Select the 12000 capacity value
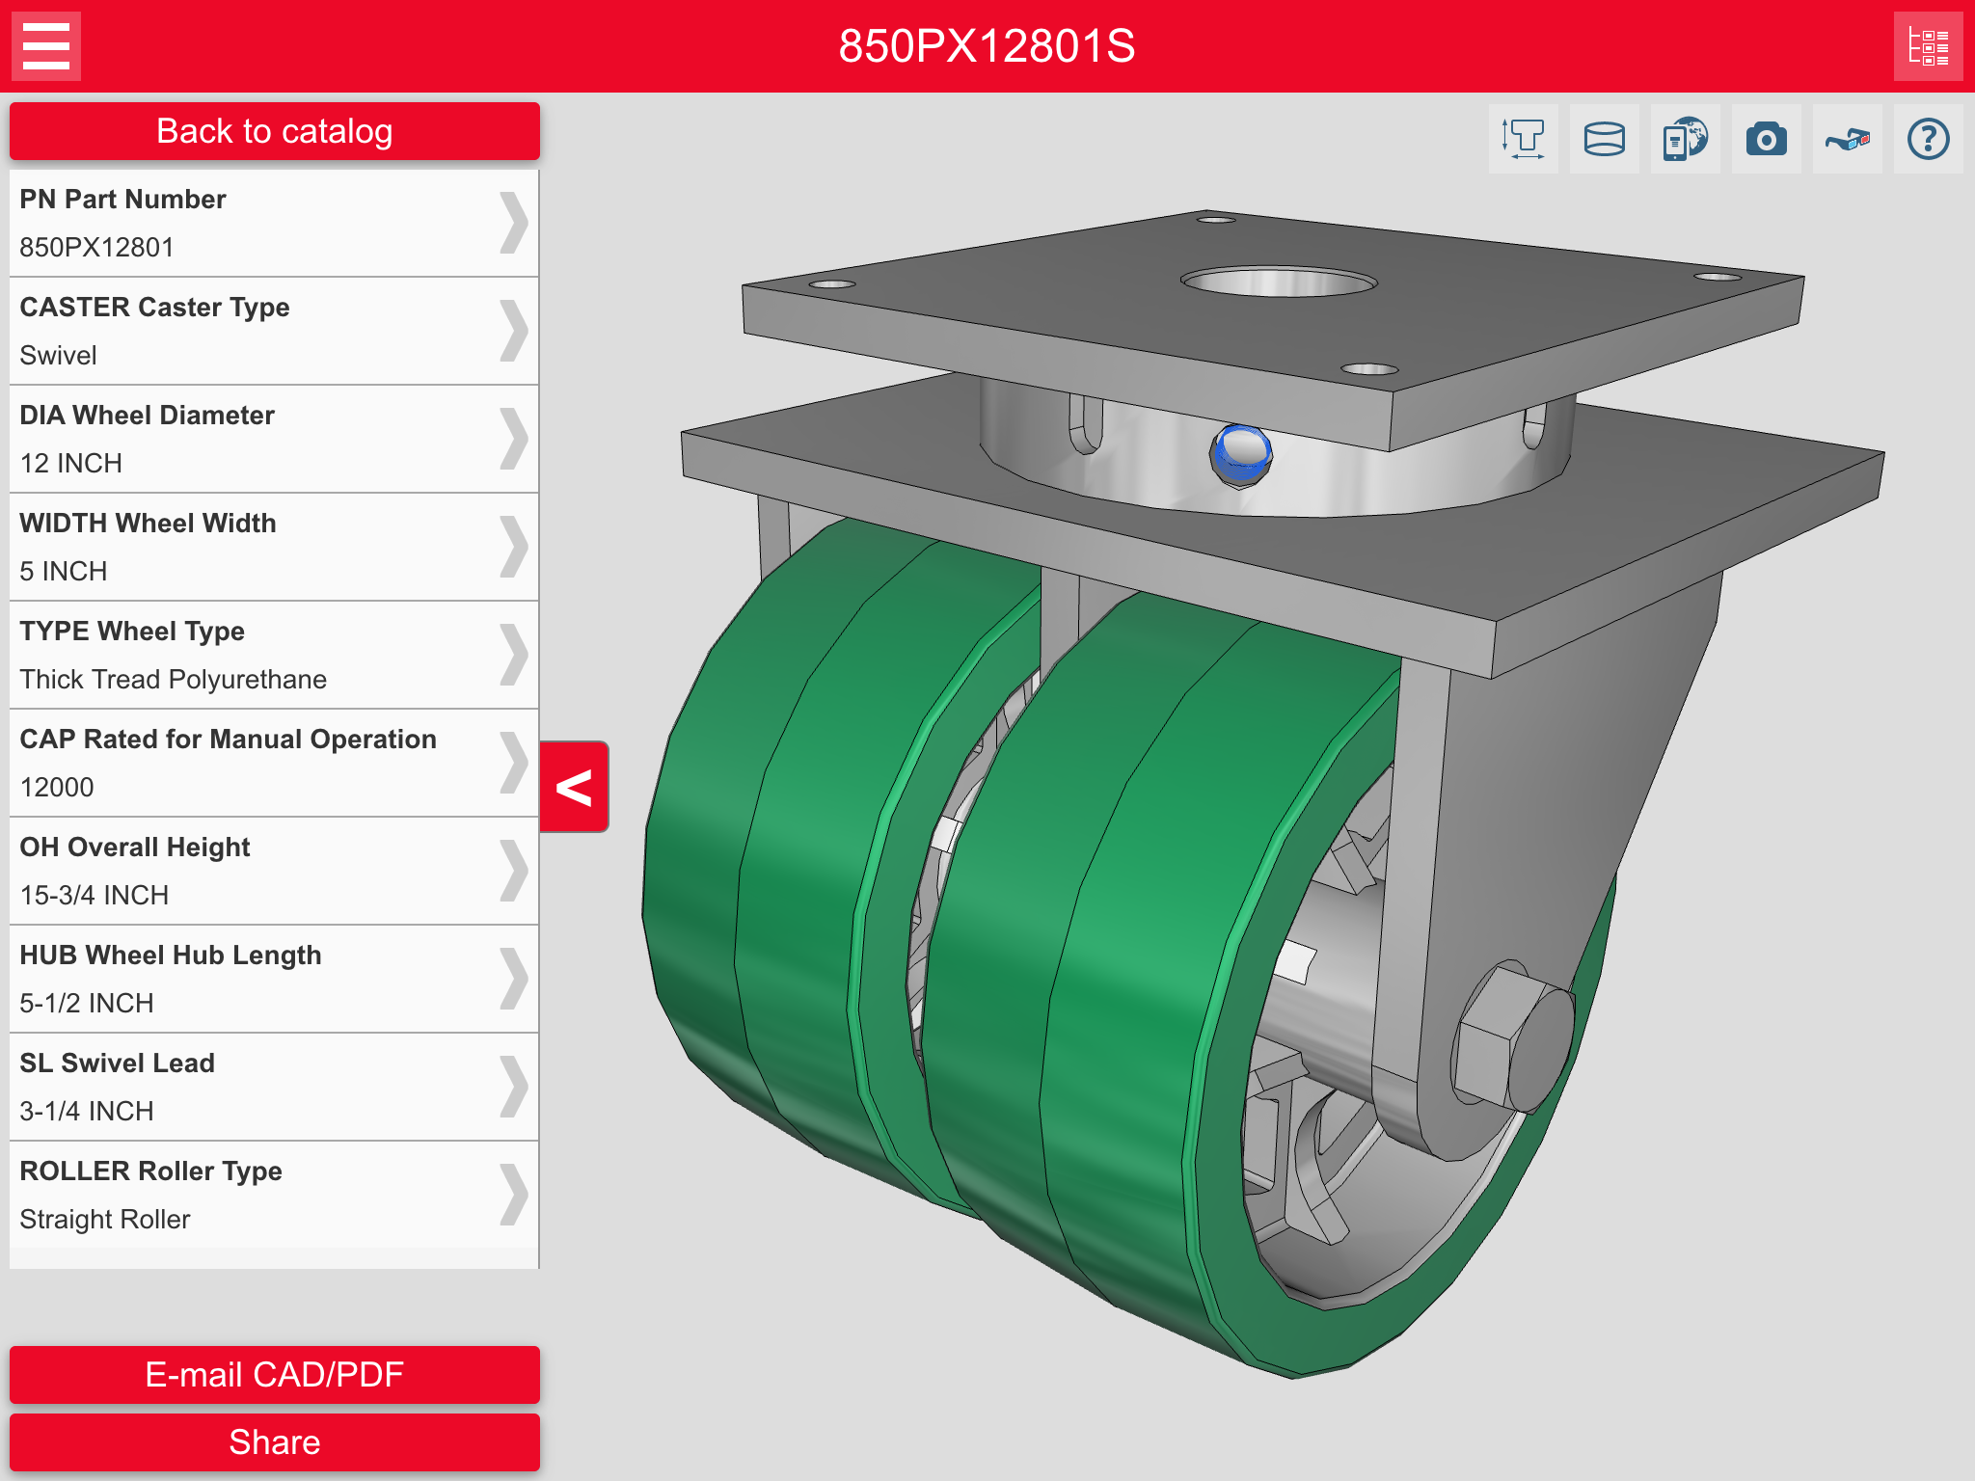Image resolution: width=1975 pixels, height=1481 pixels. pyautogui.click(x=57, y=788)
